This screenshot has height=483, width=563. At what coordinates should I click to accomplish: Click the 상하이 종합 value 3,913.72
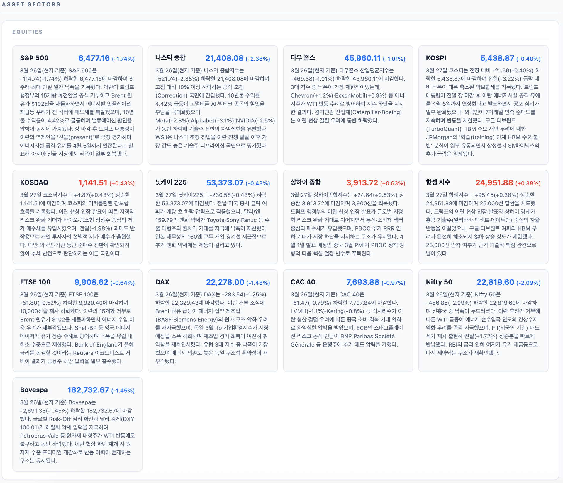[x=362, y=182]
